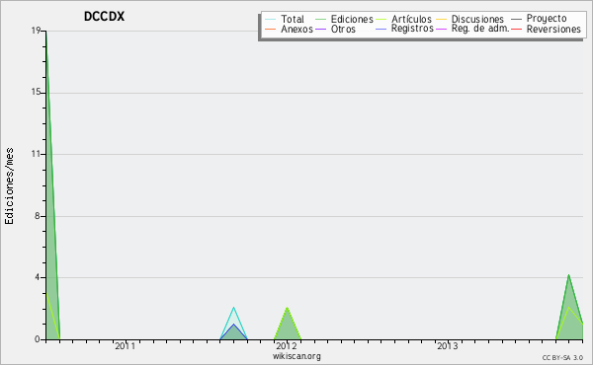Click the Discusiones legend entry
The image size is (593, 365).
click(x=477, y=20)
